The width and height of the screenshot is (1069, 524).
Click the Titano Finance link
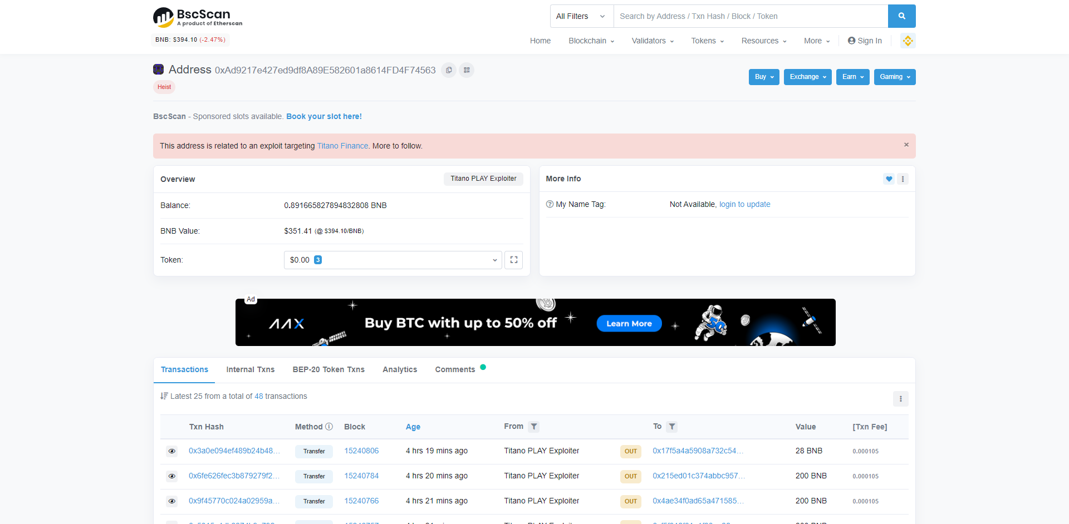point(342,146)
